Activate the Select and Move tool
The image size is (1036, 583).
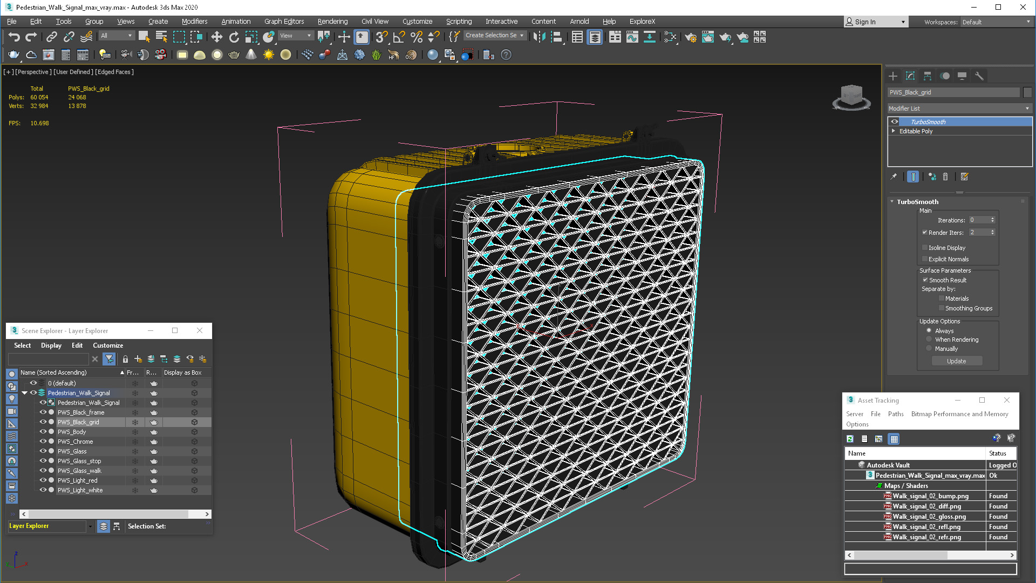coord(216,37)
